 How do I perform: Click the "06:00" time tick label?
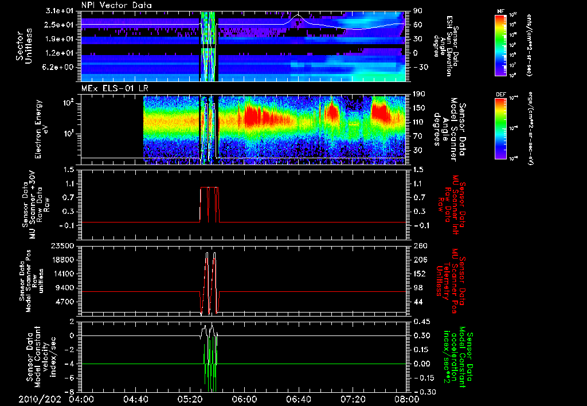(x=244, y=399)
